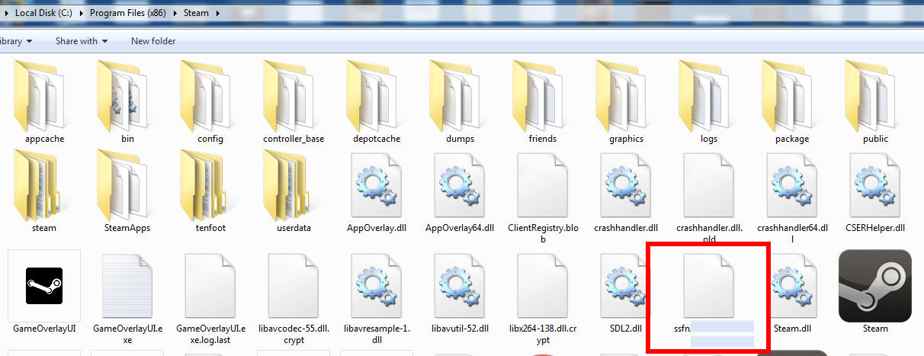Go to Local Disk (C:) in address bar
The width and height of the screenshot is (924, 356).
tap(43, 13)
